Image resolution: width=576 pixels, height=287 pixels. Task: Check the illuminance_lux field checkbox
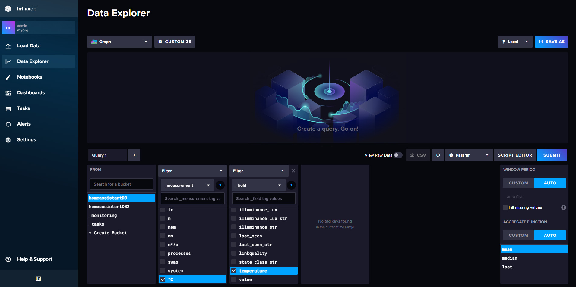[x=234, y=210]
